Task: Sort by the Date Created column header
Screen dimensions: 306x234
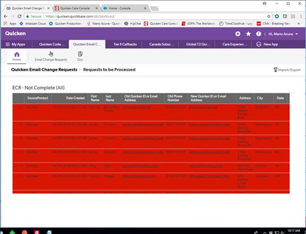Action: pyautogui.click(x=75, y=97)
